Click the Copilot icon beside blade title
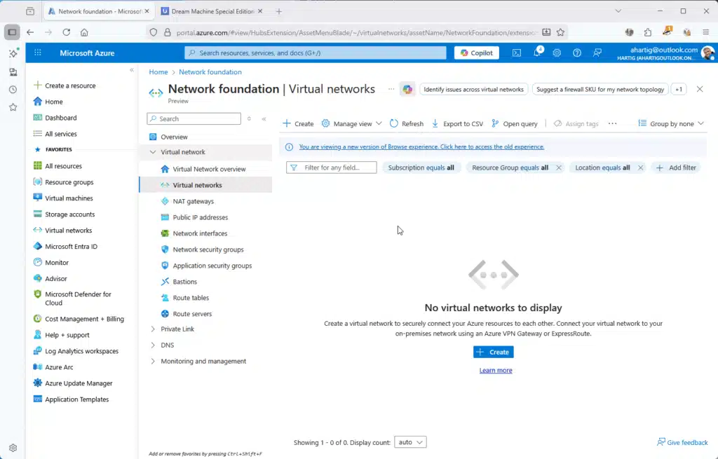 (x=407, y=89)
